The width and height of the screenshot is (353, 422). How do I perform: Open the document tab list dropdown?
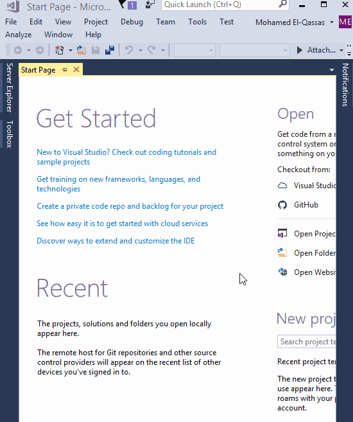point(332,70)
